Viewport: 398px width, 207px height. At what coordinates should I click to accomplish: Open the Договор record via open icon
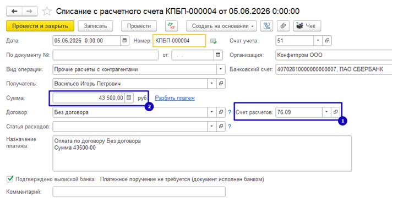click(221, 112)
